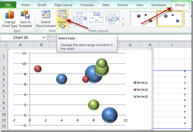Screen dimensions: 193x132
Task: Apply the gray bubble chart style
Action: [x=143, y=19]
